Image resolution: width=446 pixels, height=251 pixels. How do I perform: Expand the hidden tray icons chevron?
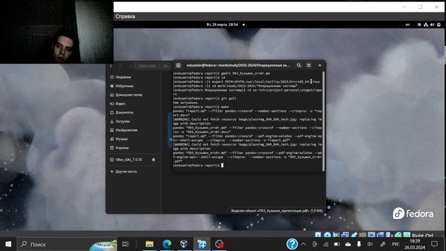point(304,244)
